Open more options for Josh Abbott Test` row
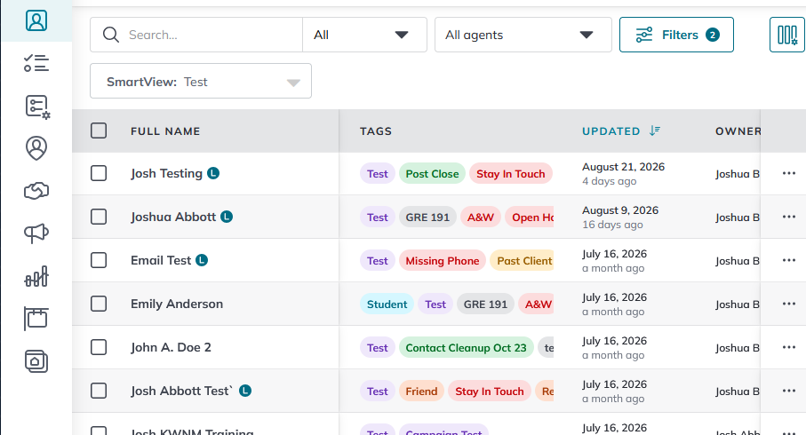Image resolution: width=806 pixels, height=435 pixels. pyautogui.click(x=789, y=391)
